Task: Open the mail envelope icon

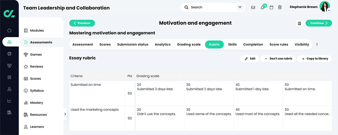Action: pyautogui.click(x=253, y=7)
